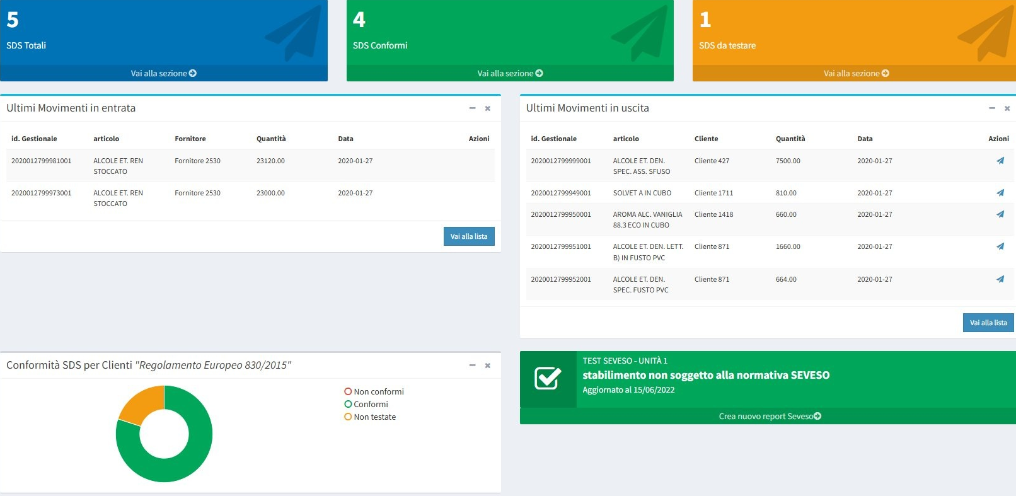Click send icon for SOLVET A IN CUBO row
This screenshot has width=1016, height=496.
click(1000, 193)
